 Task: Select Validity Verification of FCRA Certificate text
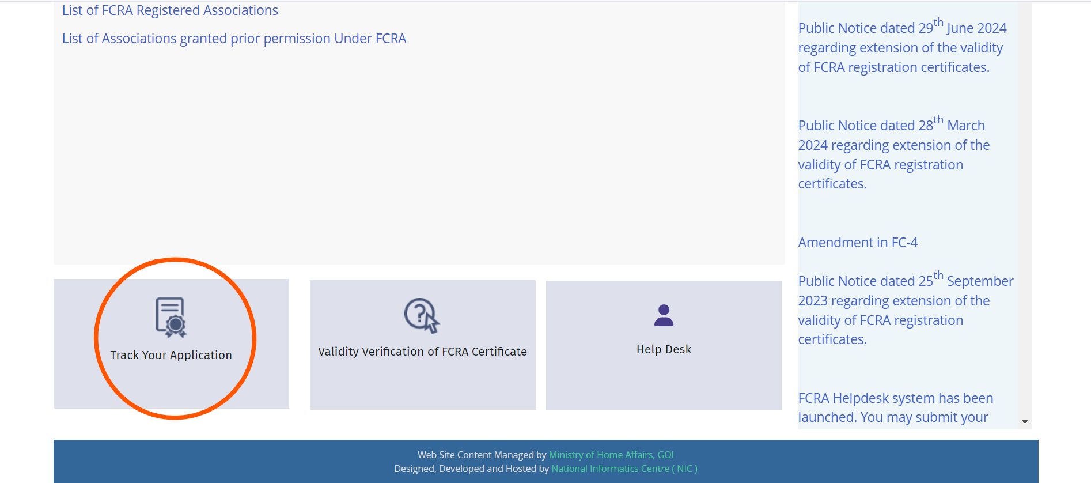422,352
